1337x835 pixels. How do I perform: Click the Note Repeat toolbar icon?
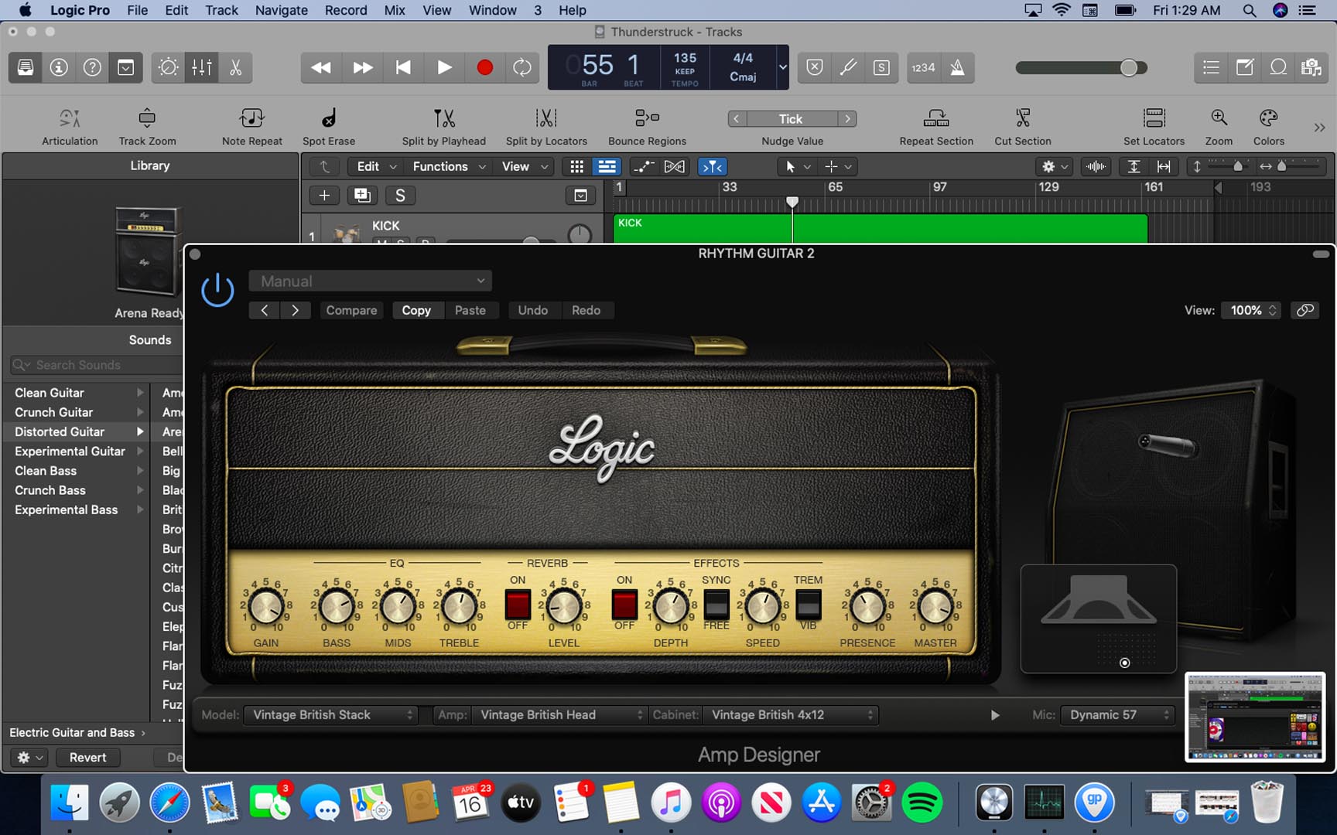251,118
